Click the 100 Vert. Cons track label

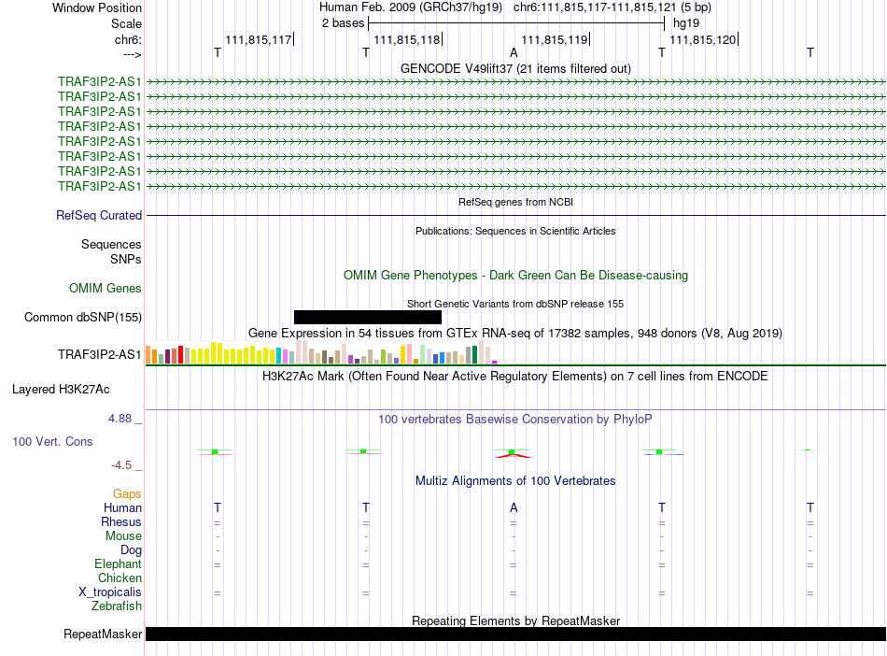(x=52, y=441)
